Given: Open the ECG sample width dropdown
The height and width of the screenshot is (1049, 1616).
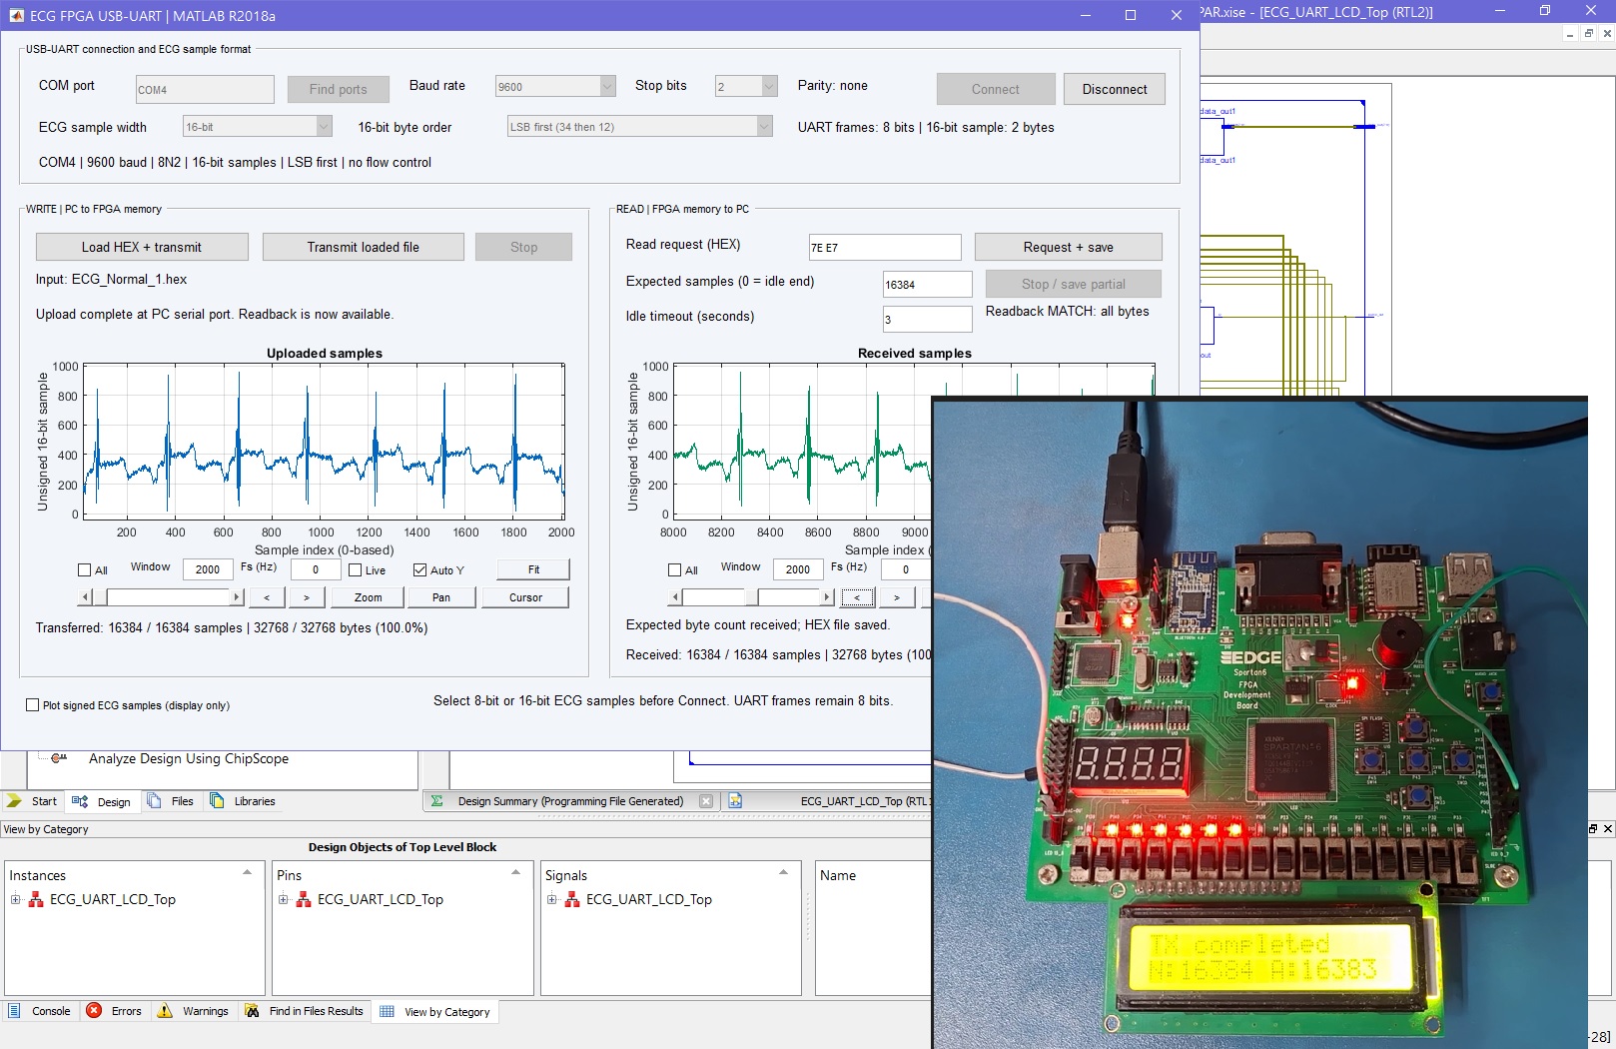Looking at the screenshot, I should [x=324, y=127].
